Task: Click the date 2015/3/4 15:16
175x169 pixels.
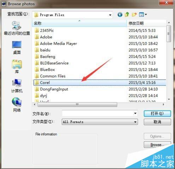Action: [142, 83]
